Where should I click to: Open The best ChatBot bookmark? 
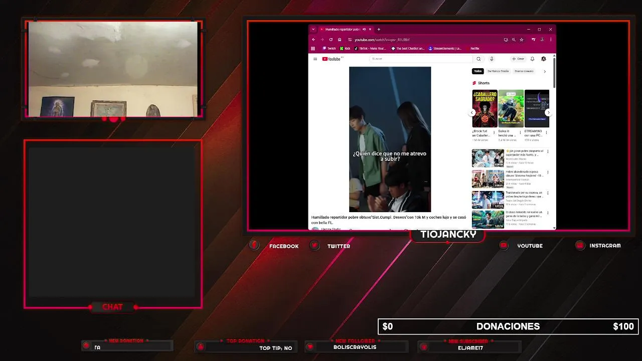pos(408,49)
